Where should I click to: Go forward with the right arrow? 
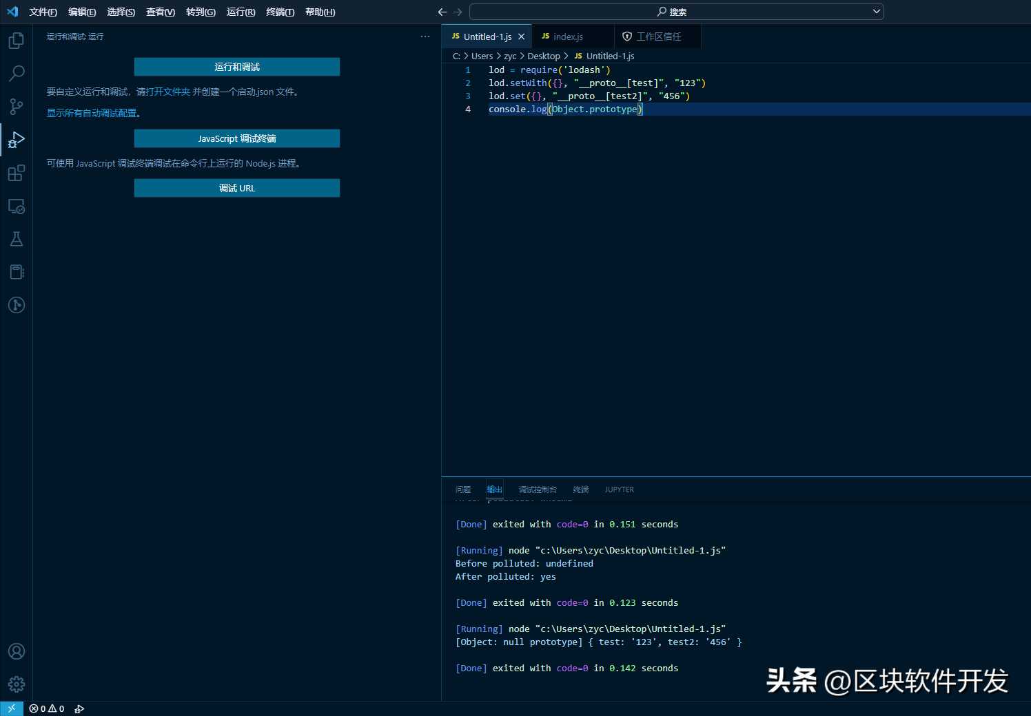pyautogui.click(x=458, y=12)
